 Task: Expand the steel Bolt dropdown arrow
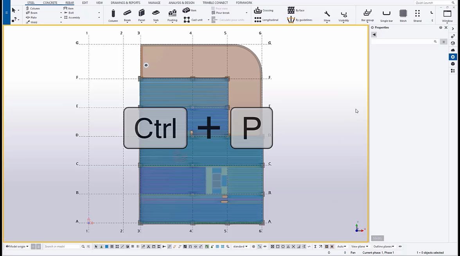click(99, 13)
